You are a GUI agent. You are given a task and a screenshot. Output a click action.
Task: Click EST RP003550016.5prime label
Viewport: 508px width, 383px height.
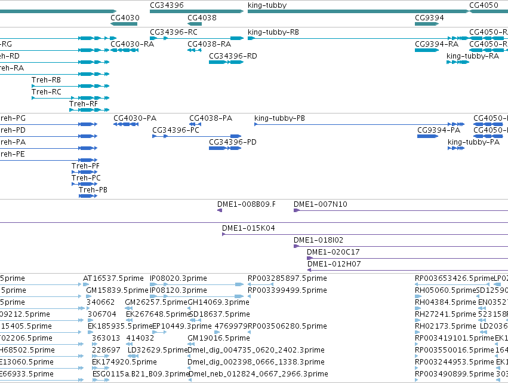tap(454, 351)
